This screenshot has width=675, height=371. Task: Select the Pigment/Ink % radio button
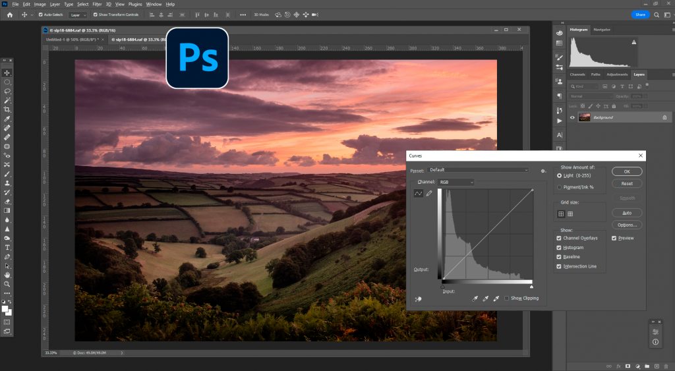click(x=559, y=187)
